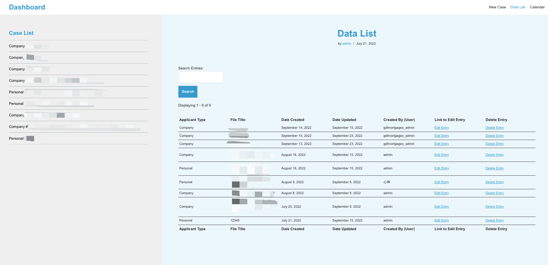Image resolution: width=548 pixels, height=265 pixels.
Task: Click the top 'Applicant Type' column header
Action: 192,120
